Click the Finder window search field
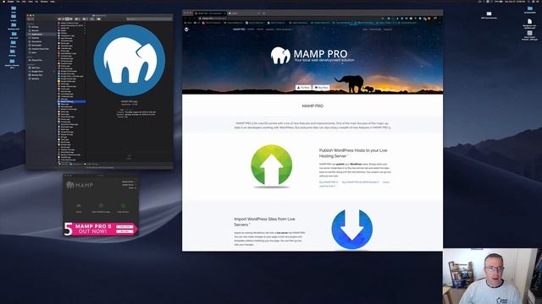 pyautogui.click(x=149, y=19)
